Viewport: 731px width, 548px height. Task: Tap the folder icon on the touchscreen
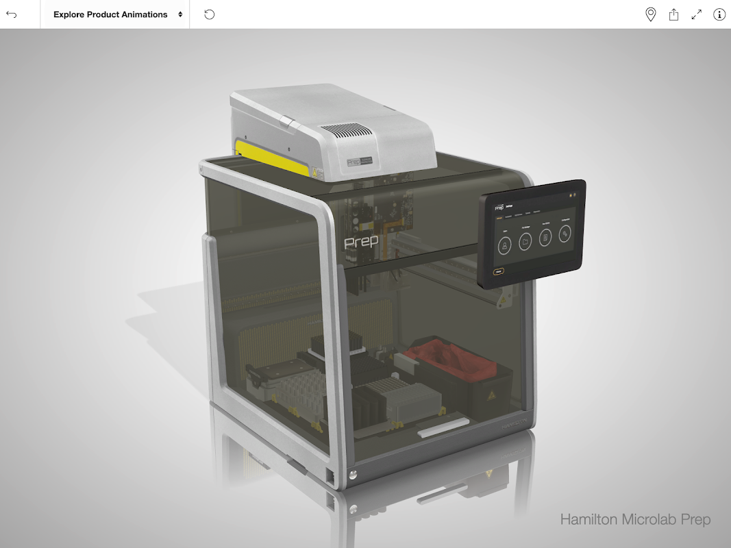[525, 242]
